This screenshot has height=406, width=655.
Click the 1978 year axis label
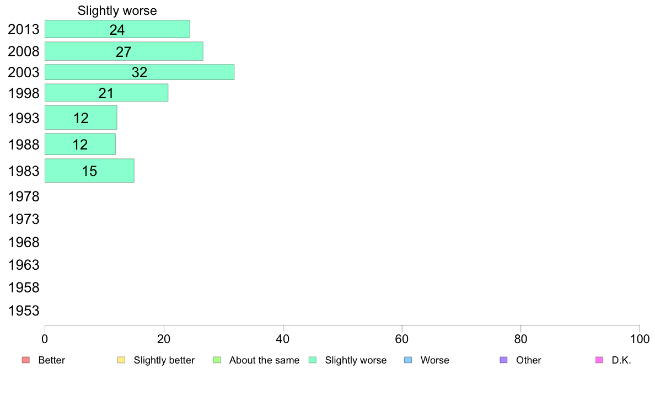click(24, 196)
